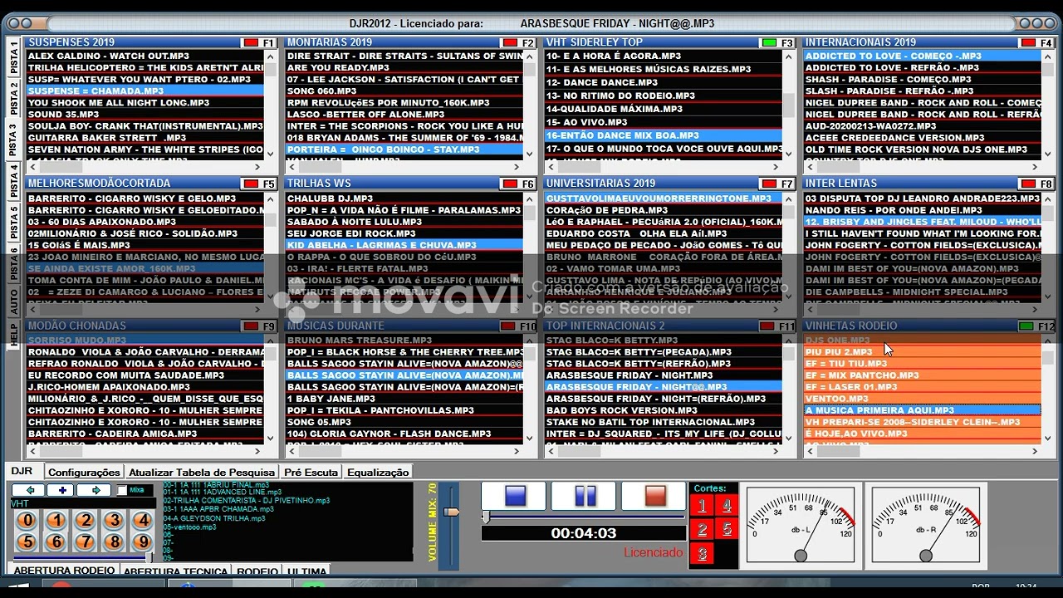Trigger Cortes button 2

point(702,529)
